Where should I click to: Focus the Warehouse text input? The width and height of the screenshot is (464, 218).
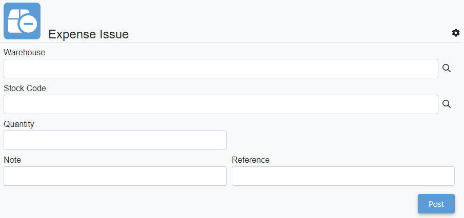(220, 69)
